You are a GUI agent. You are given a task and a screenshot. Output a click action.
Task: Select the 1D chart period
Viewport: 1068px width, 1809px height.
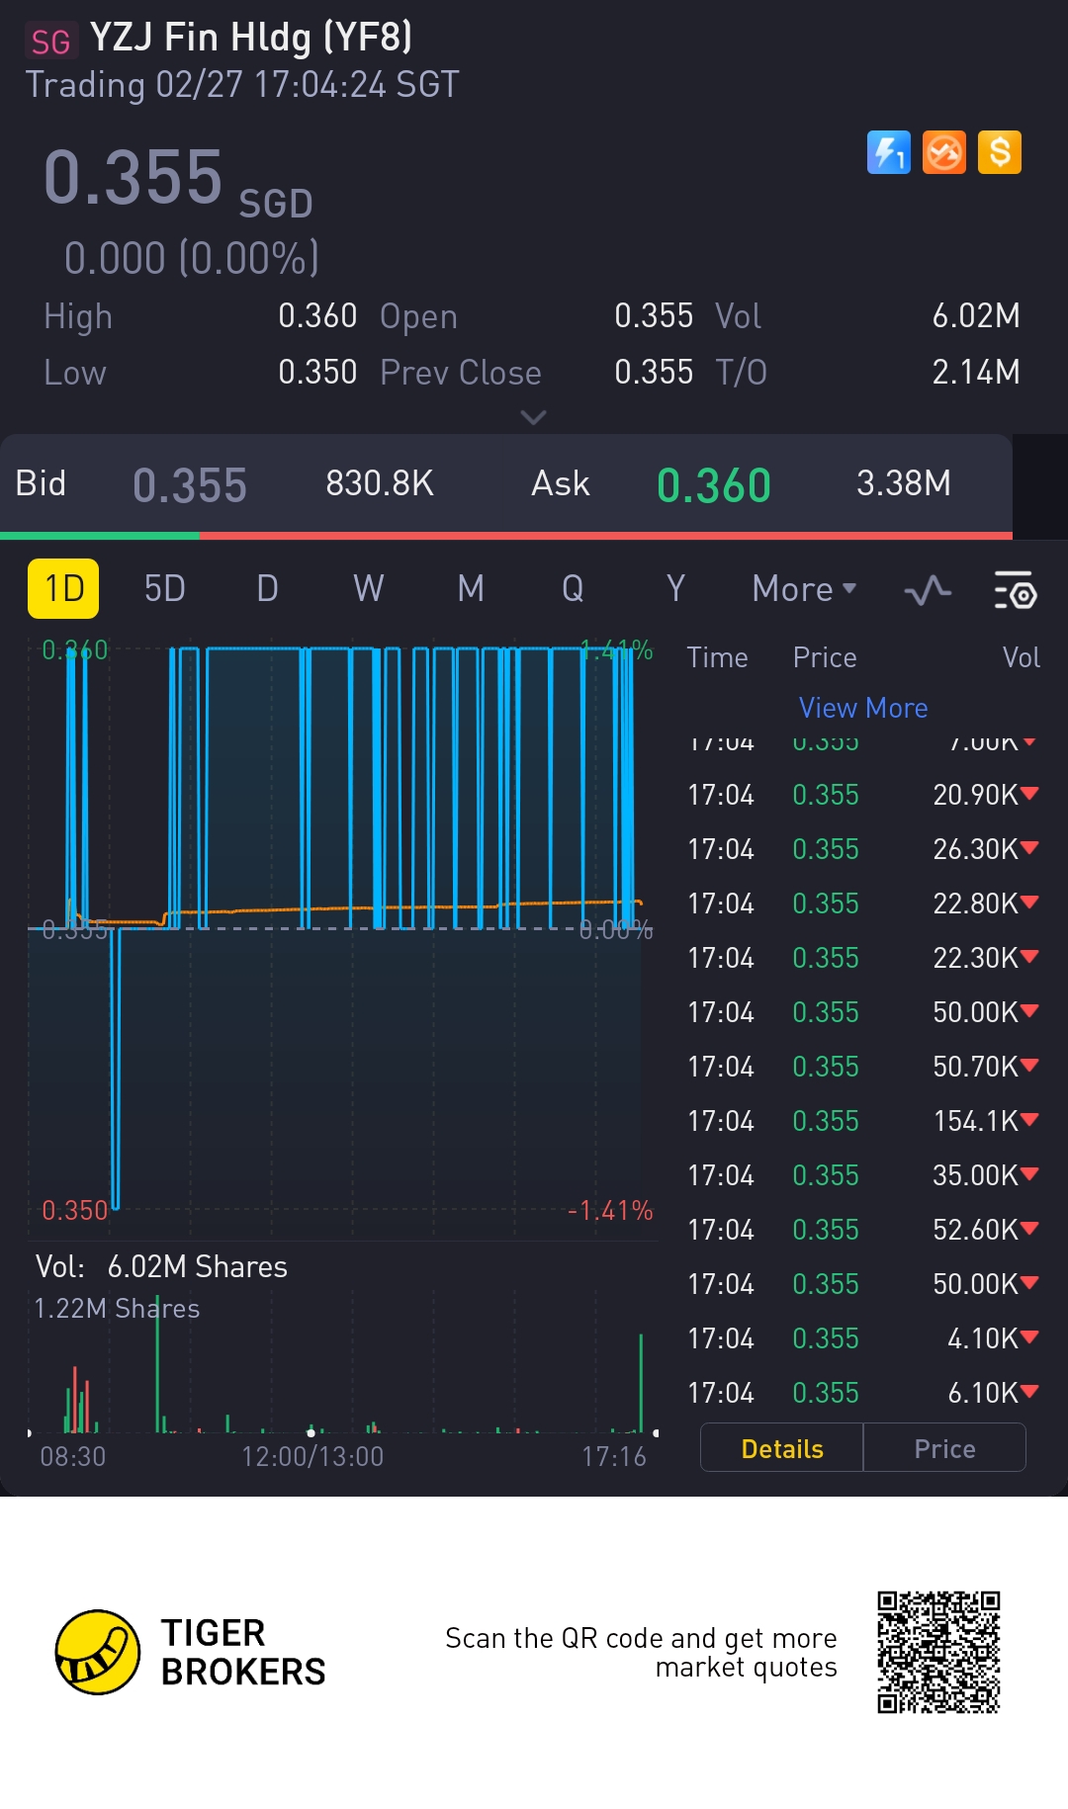click(63, 589)
